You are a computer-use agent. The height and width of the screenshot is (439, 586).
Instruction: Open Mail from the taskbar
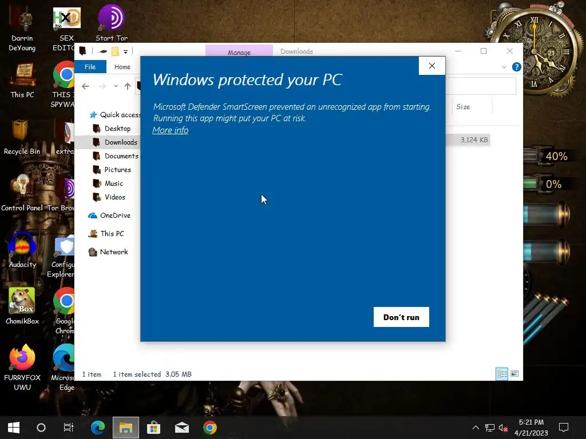tap(182, 428)
